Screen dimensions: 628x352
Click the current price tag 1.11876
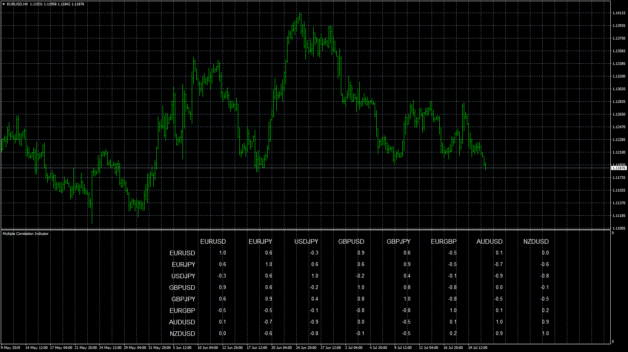619,168
